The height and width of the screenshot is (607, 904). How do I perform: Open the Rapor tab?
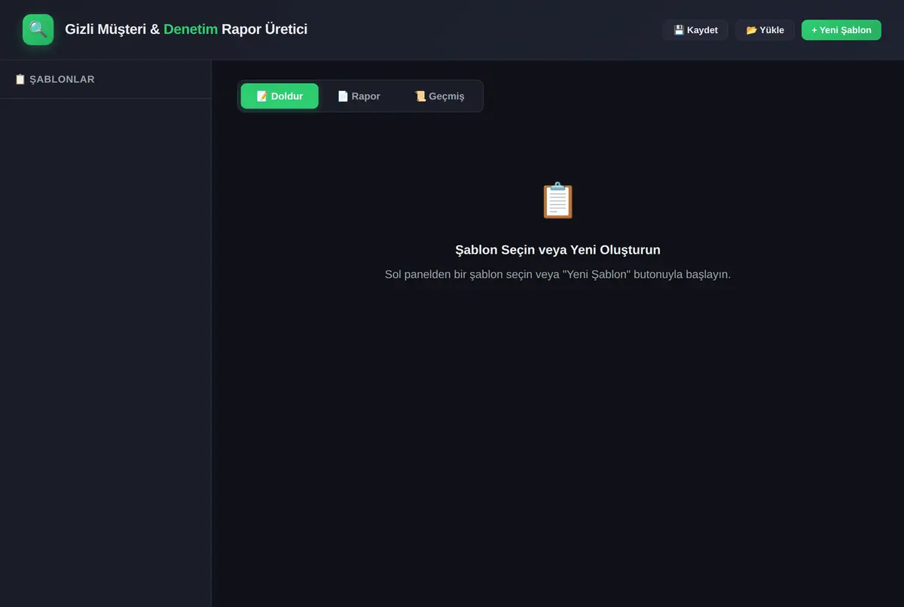click(x=359, y=96)
